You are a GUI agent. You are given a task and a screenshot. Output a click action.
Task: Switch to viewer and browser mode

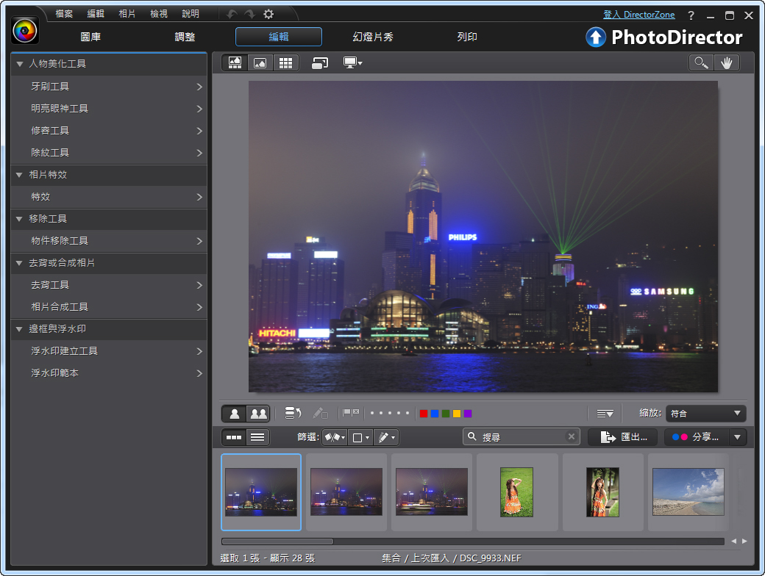point(235,63)
